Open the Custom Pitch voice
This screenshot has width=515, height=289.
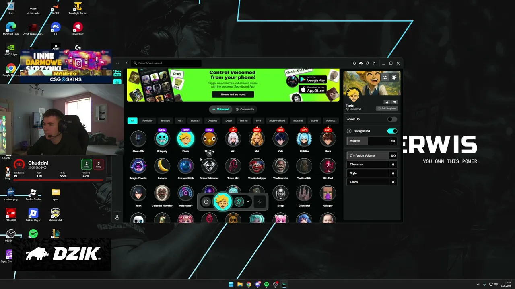coord(185,166)
